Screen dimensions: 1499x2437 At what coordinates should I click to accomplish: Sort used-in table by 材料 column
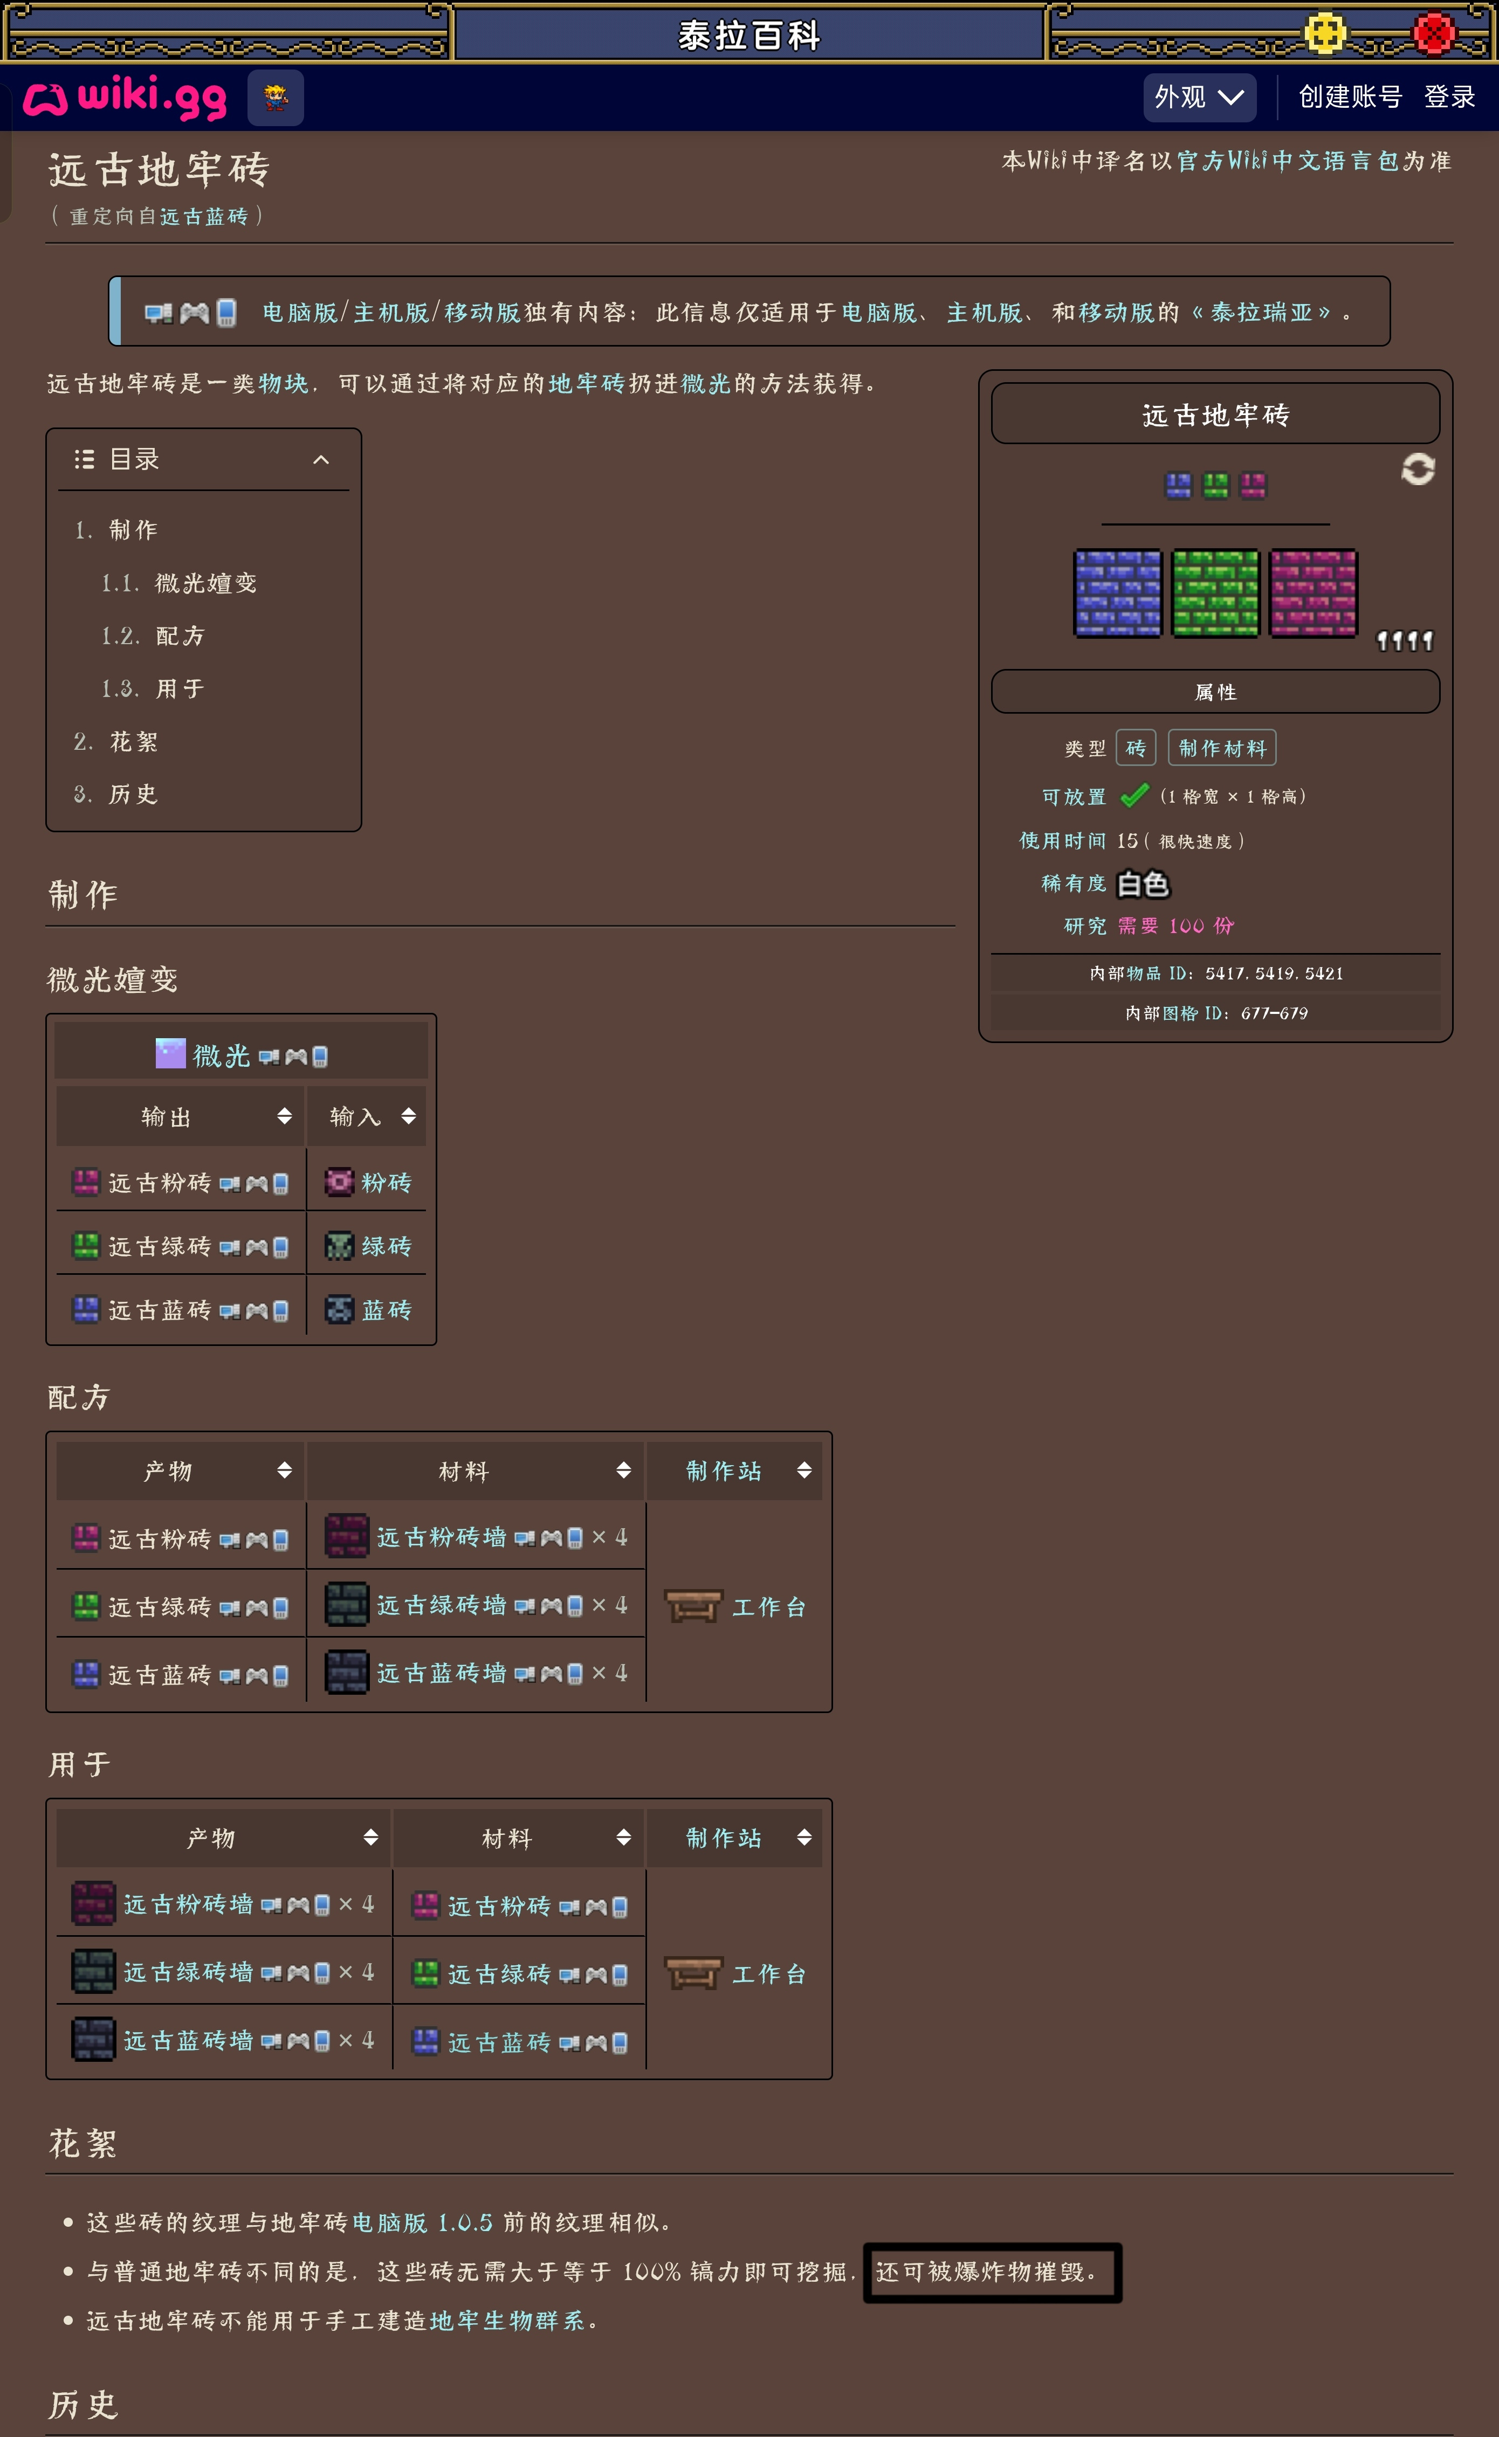point(623,1838)
